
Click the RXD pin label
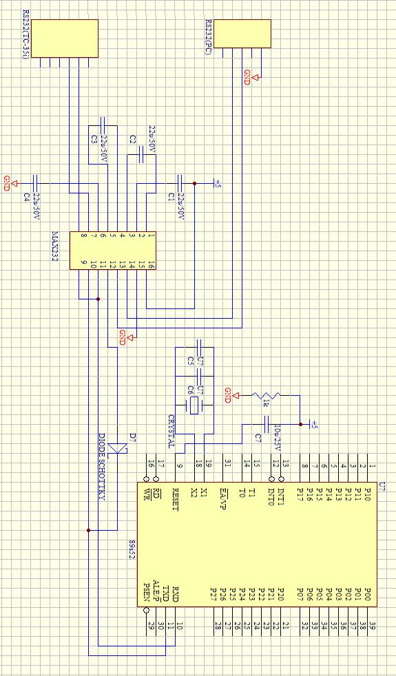[176, 593]
